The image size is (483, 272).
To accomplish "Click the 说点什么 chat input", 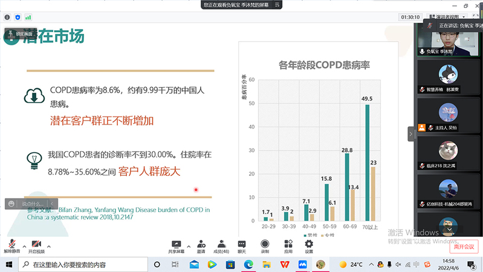I will [32, 204].
